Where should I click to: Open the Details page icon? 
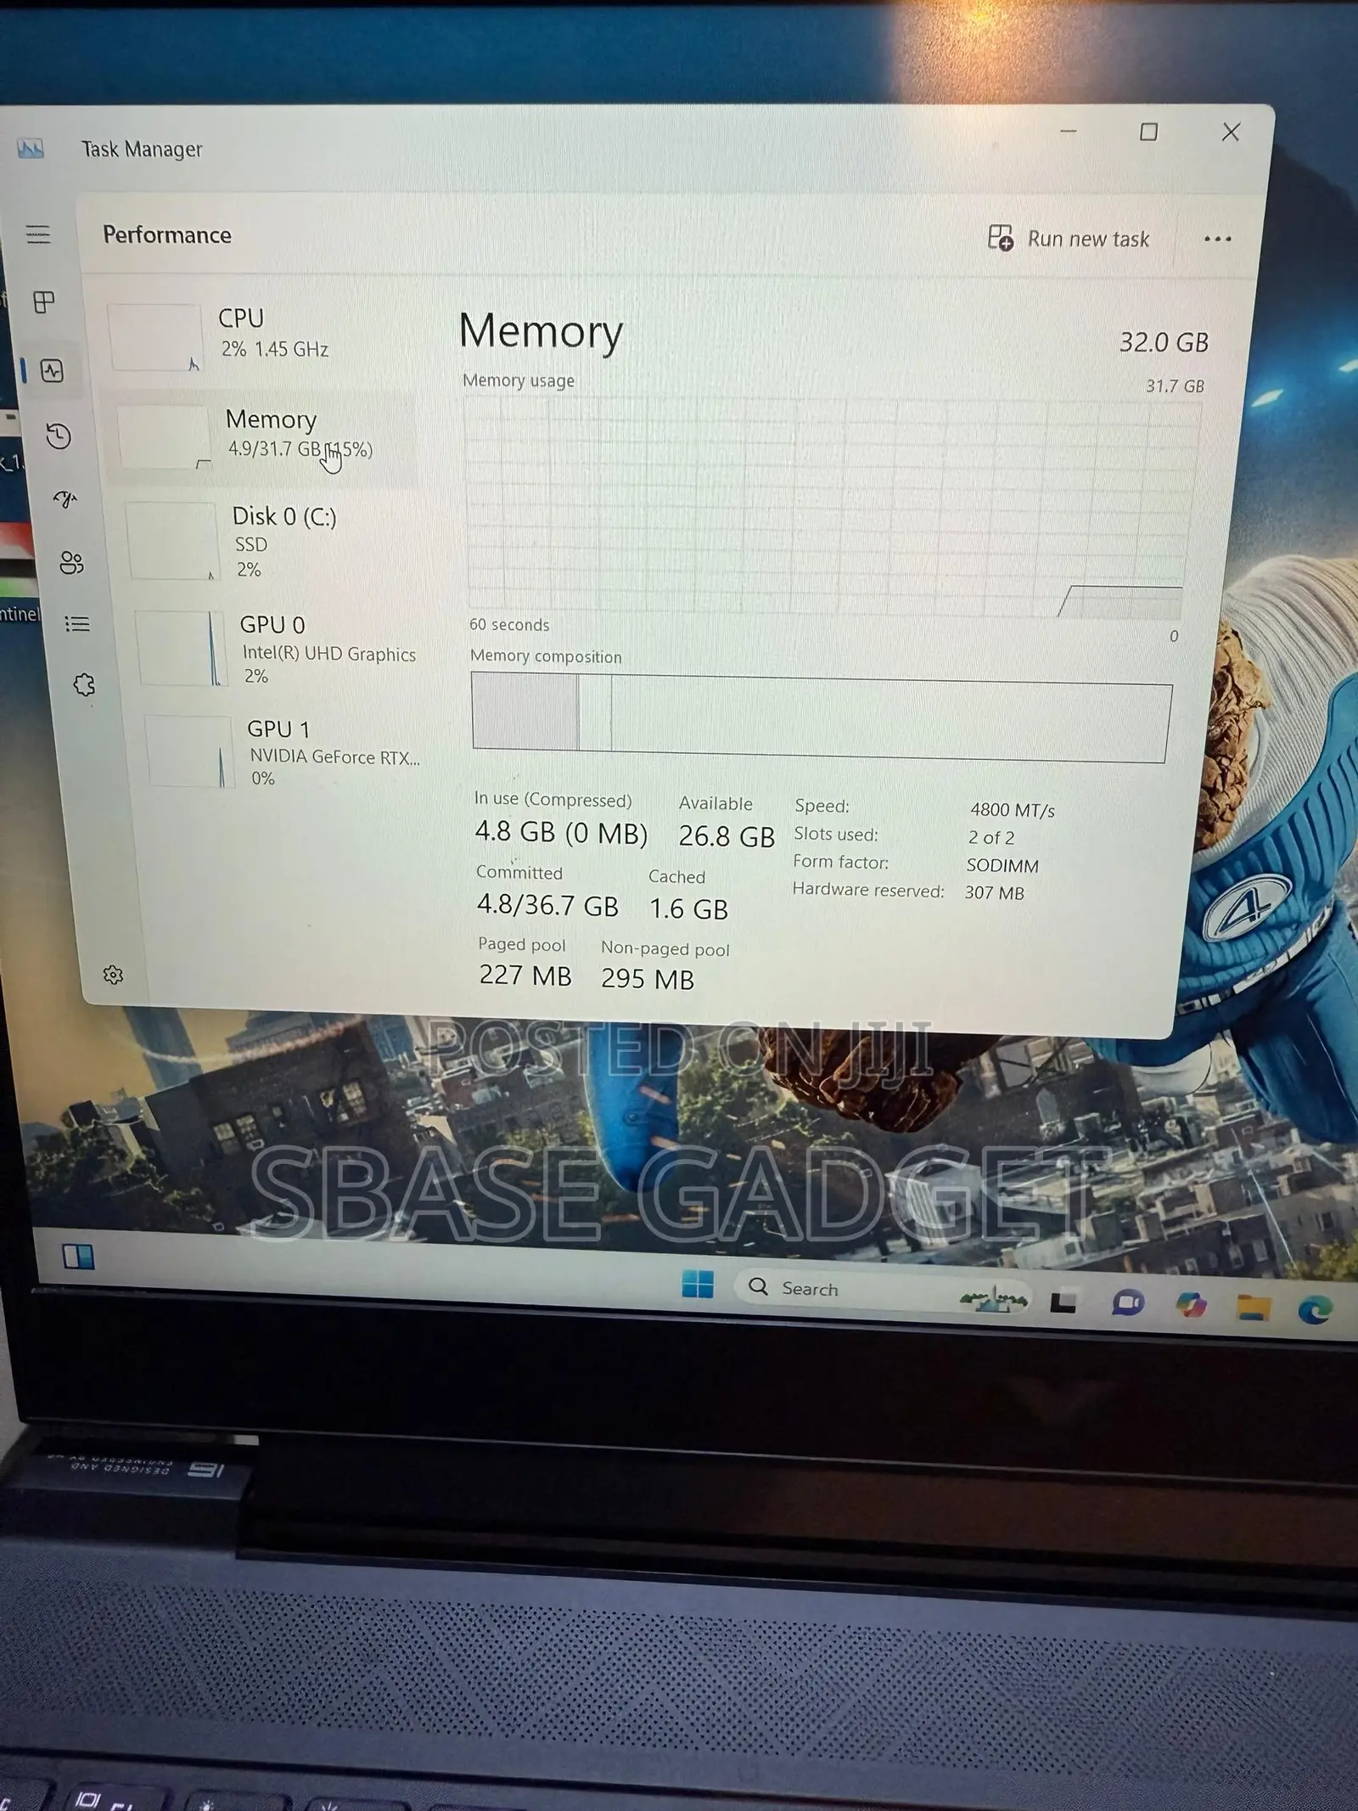pyautogui.click(x=77, y=625)
